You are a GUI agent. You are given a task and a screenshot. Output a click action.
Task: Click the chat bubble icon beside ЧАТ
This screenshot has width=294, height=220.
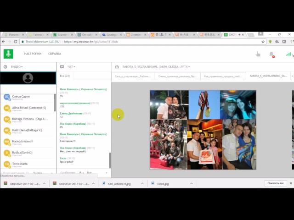62,66
